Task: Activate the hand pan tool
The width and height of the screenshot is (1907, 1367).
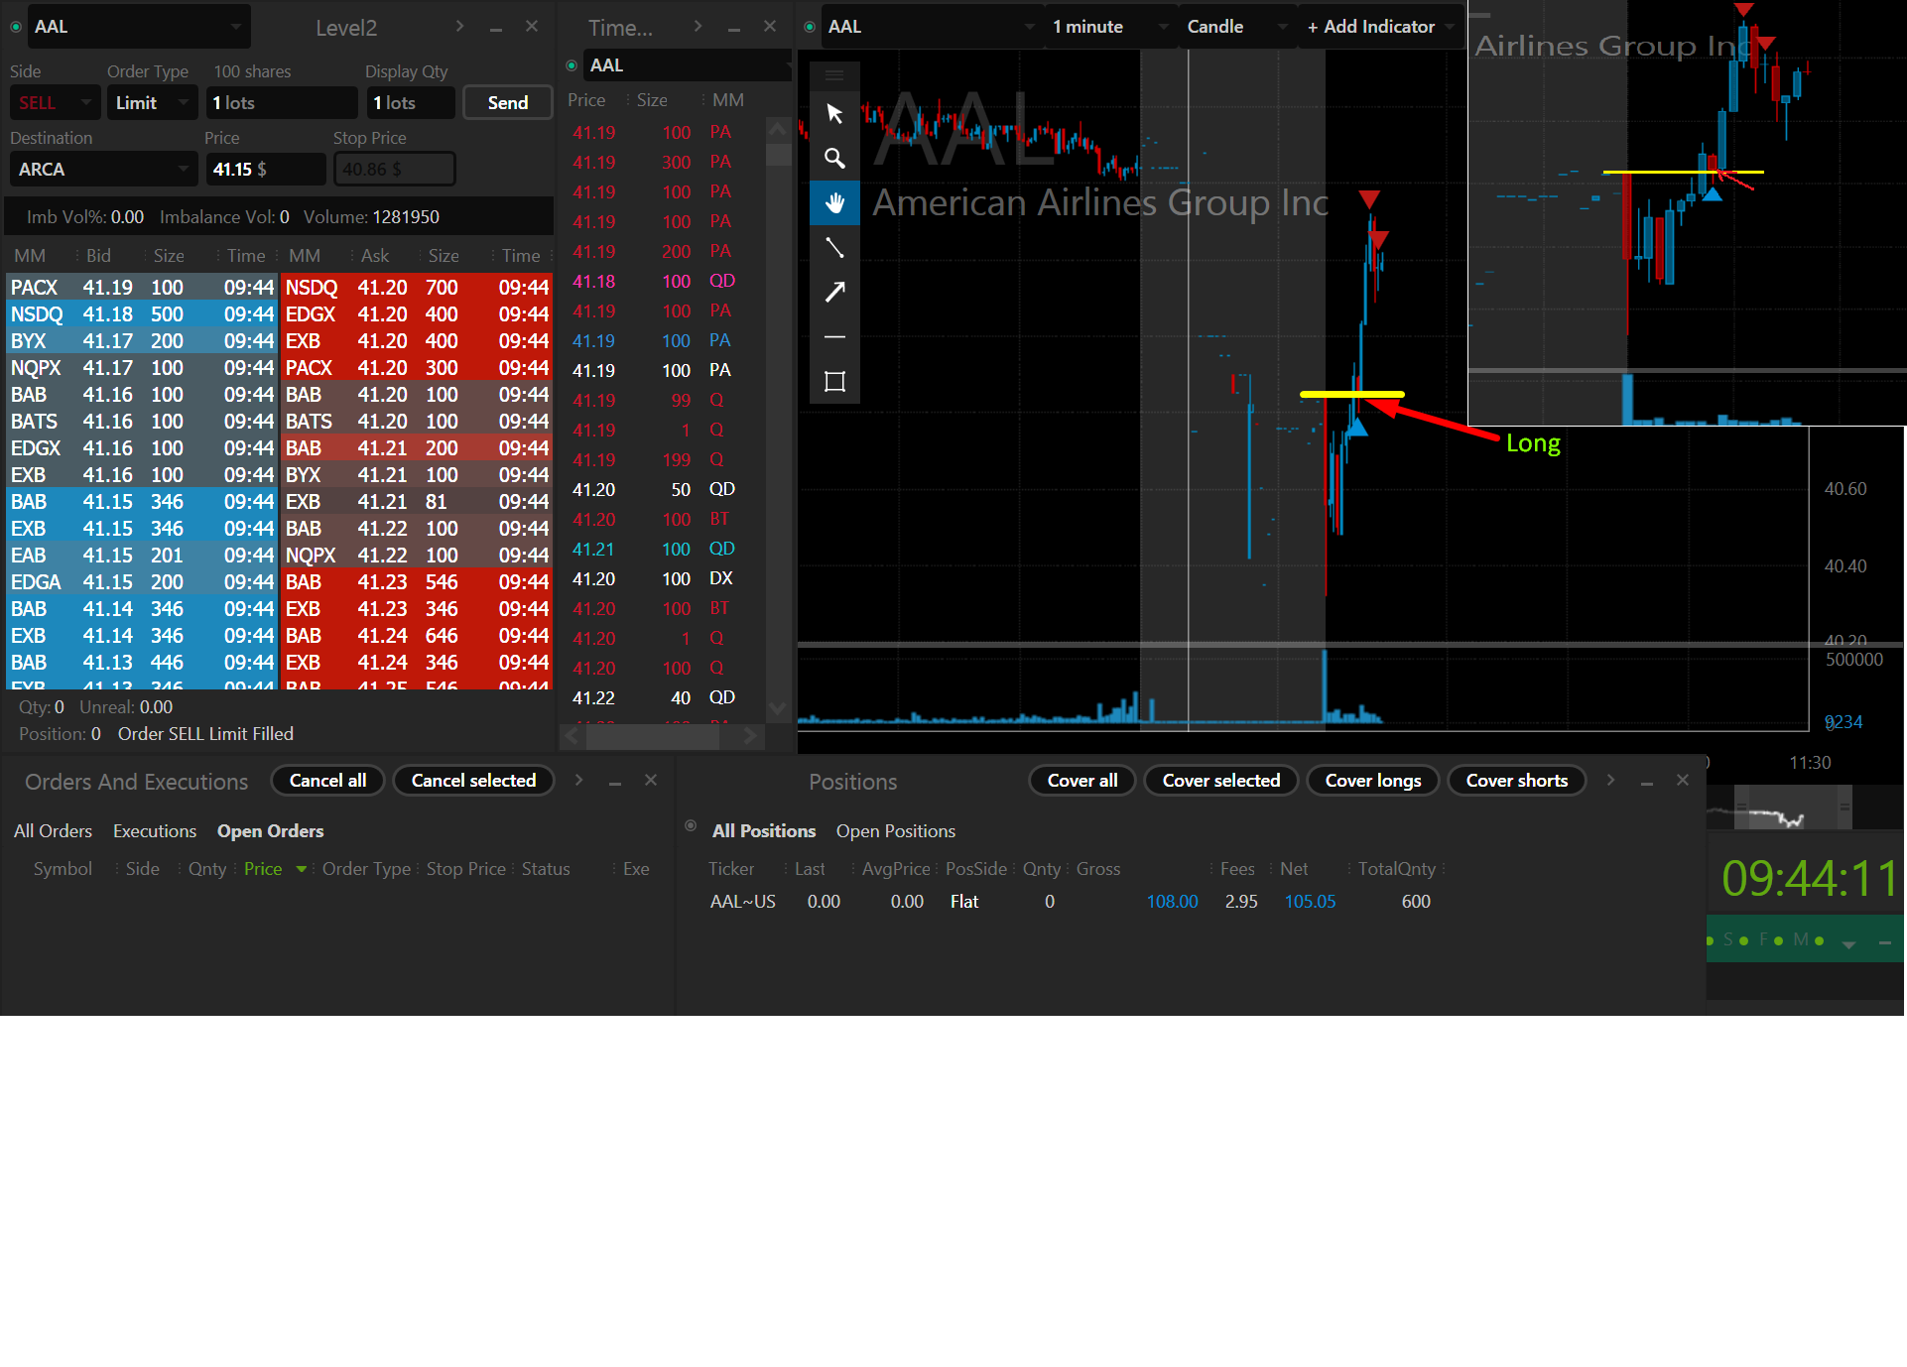Action: click(834, 203)
